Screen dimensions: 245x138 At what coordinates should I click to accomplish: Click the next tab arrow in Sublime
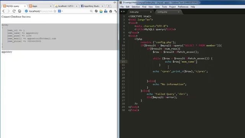pyautogui.click(x=124, y=11)
